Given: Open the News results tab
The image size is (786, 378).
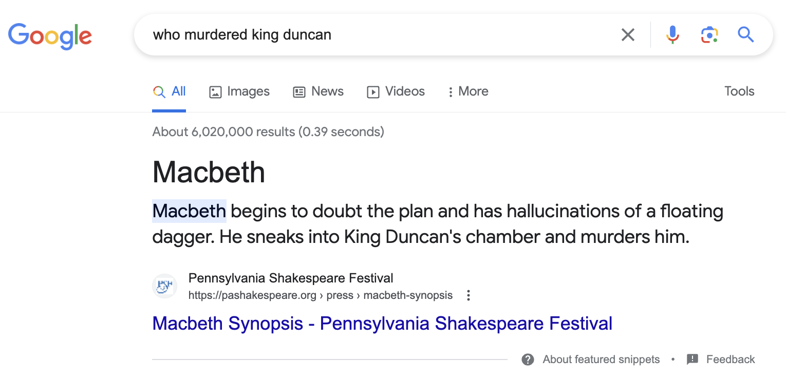Looking at the screenshot, I should click(318, 91).
